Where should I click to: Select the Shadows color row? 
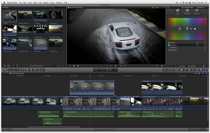(187, 45)
